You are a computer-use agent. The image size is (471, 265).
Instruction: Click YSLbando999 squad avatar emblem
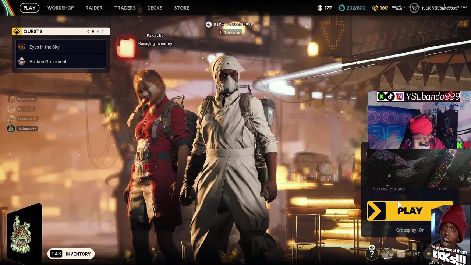coord(11,128)
